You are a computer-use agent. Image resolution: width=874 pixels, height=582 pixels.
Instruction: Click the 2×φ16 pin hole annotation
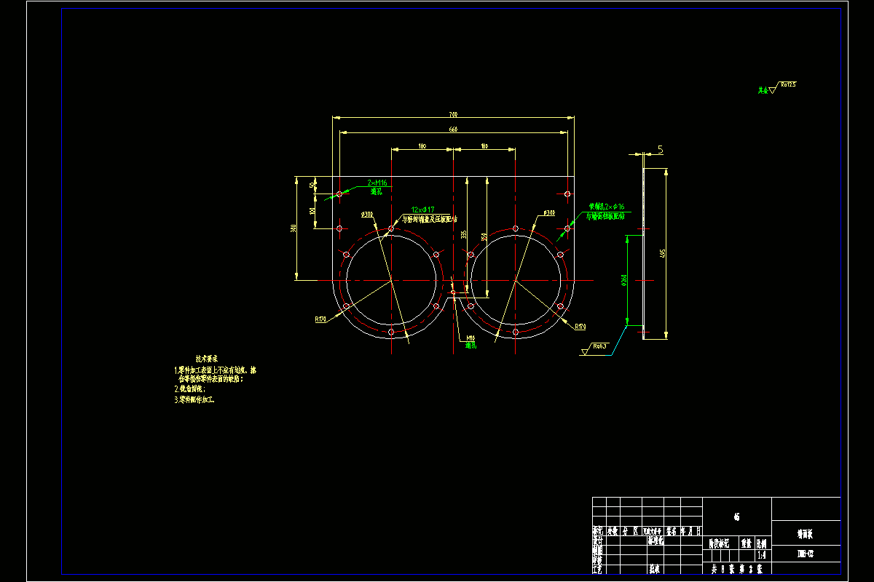tap(607, 207)
